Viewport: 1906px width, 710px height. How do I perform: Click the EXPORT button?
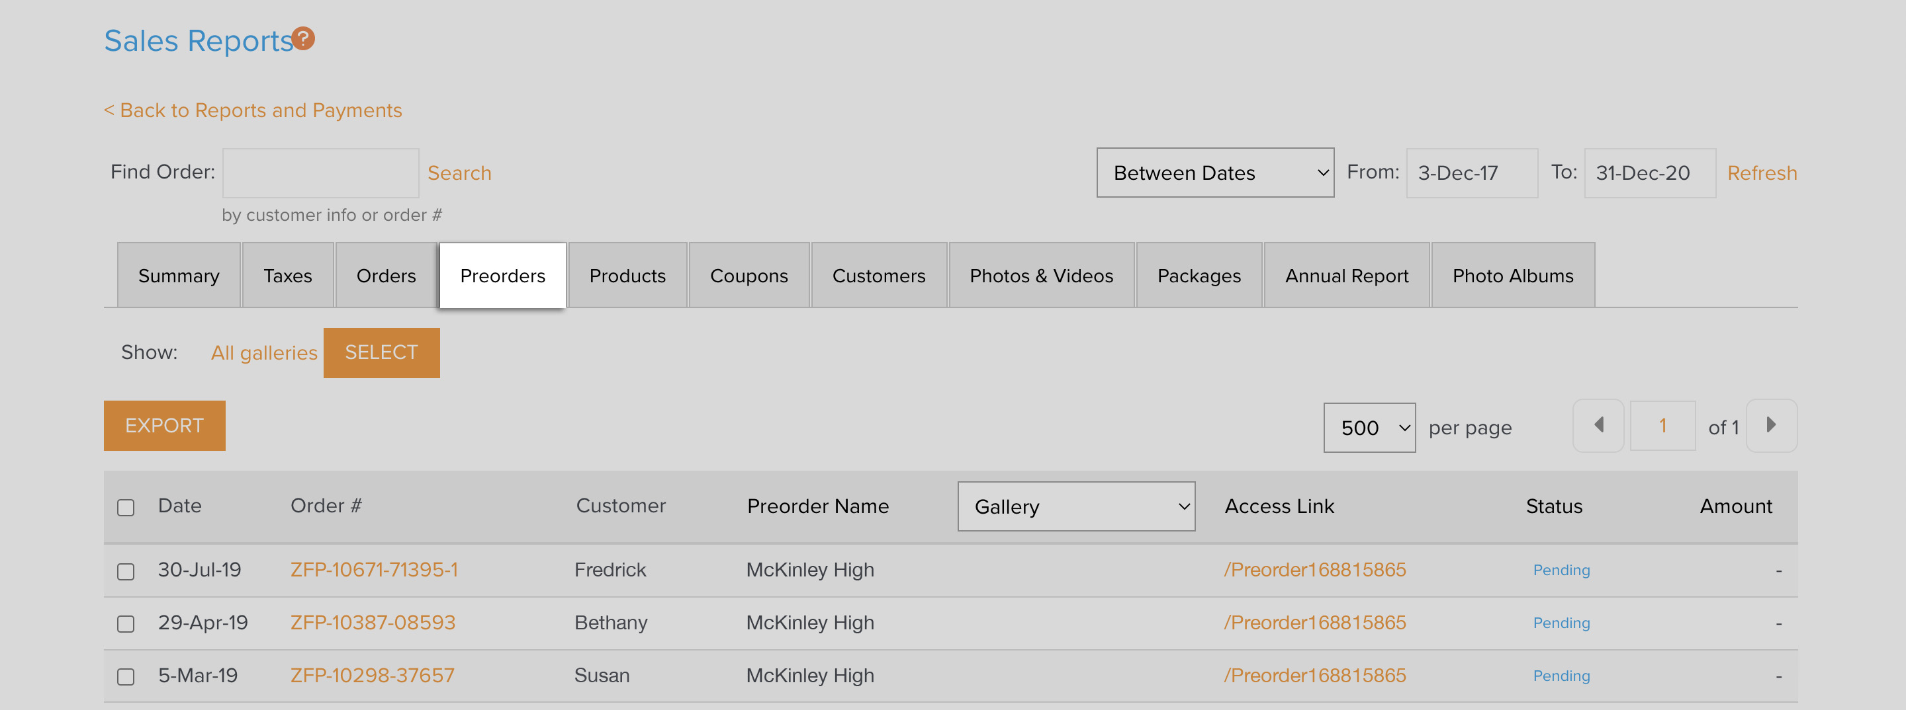pyautogui.click(x=164, y=426)
